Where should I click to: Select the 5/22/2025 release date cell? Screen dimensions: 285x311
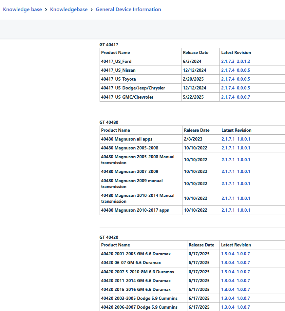tap(200, 97)
